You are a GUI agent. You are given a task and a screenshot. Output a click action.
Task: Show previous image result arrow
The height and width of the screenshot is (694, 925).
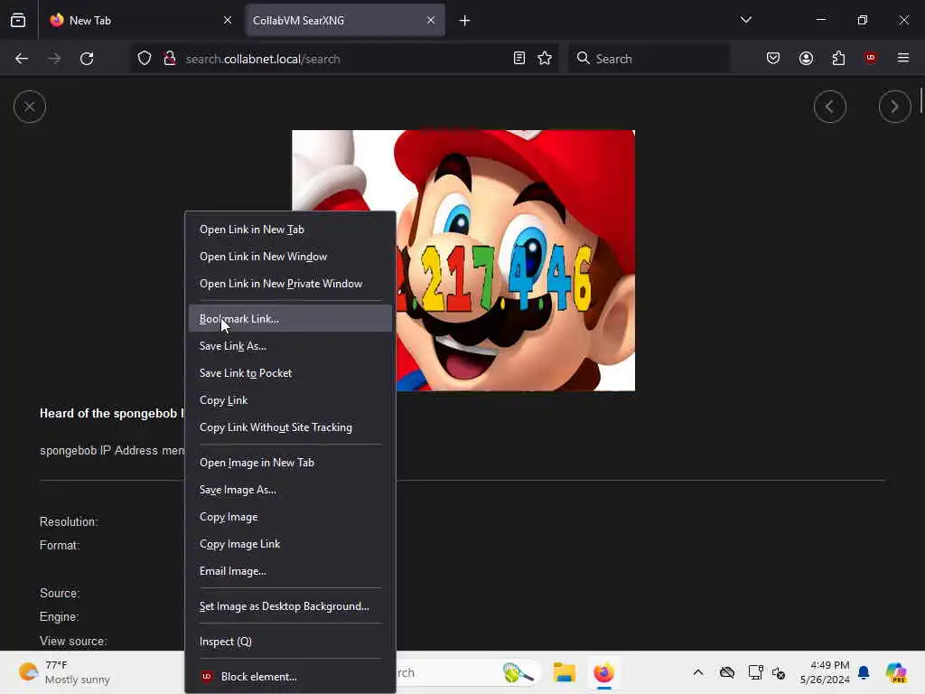pos(830,107)
